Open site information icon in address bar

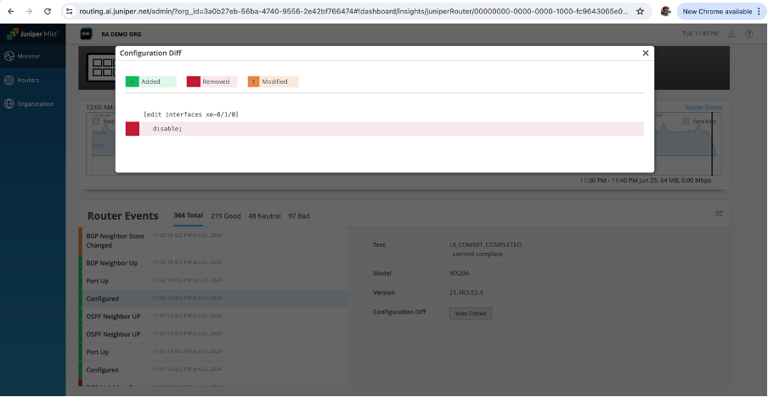coord(70,11)
